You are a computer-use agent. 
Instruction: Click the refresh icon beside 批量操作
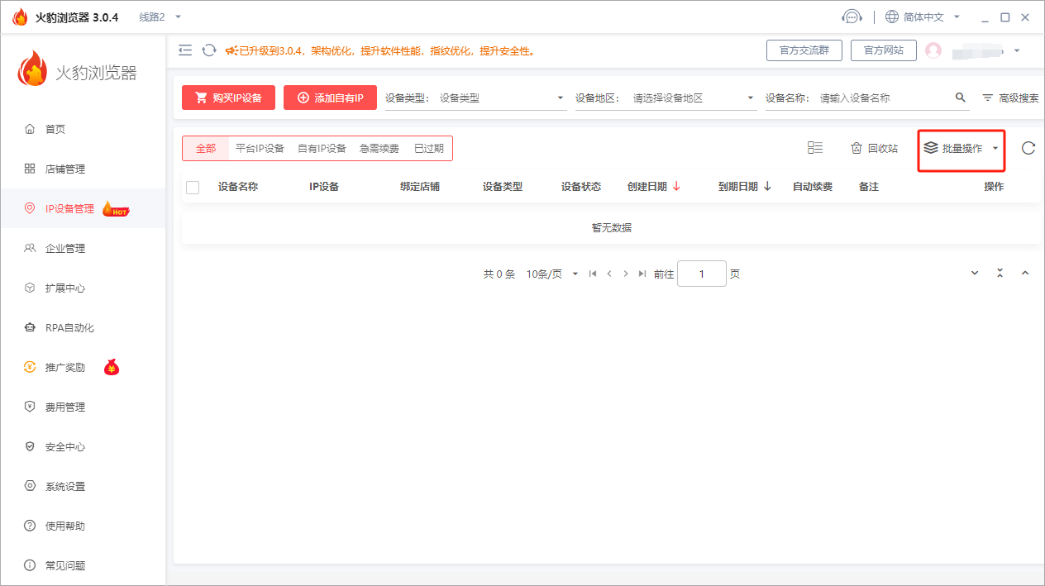tap(1028, 148)
